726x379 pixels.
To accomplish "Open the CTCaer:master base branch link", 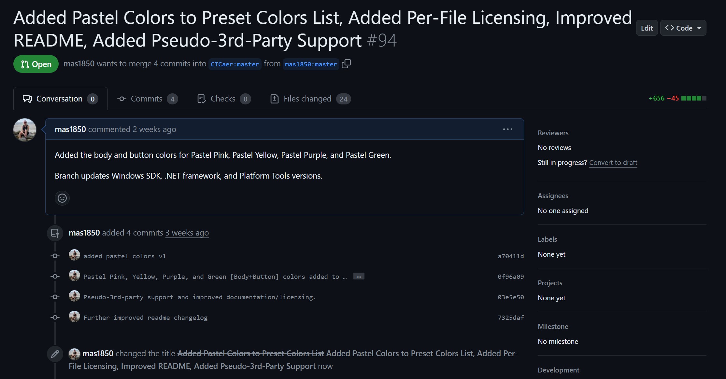I will tap(235, 64).
